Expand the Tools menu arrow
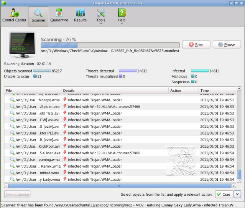This screenshot has height=208, width=245. (101, 24)
